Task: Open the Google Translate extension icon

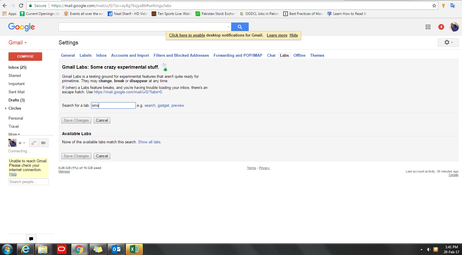Action: (x=453, y=6)
